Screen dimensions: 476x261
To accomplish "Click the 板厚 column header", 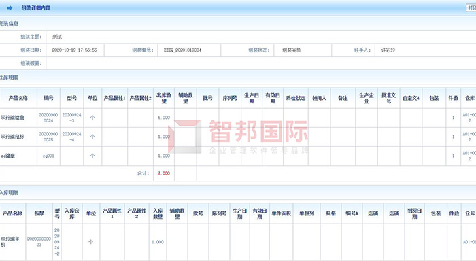I will (39, 213).
